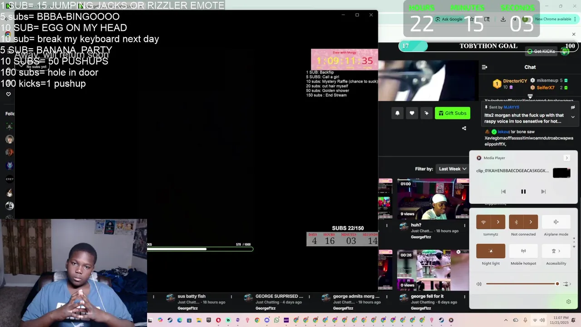Pause the Media Player clip
This screenshot has height=327, width=581.
click(x=523, y=192)
